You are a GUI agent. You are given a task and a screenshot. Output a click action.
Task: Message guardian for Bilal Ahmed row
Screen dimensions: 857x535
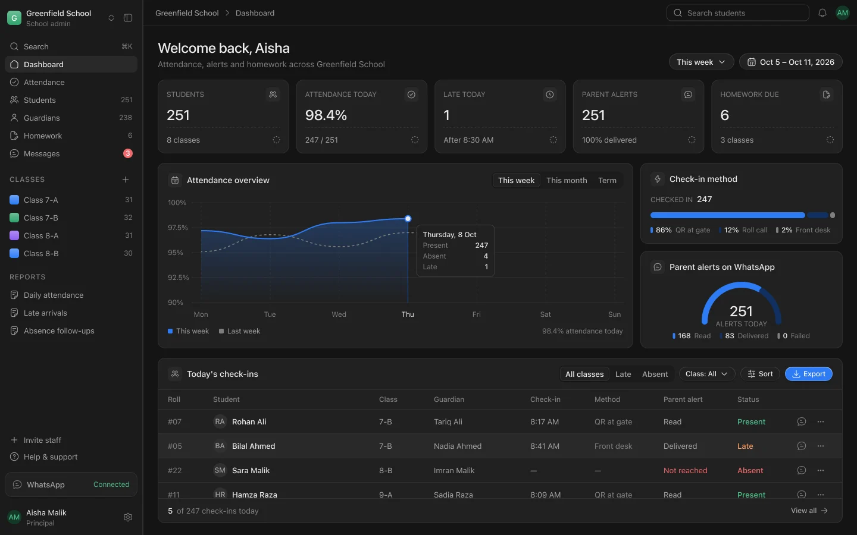click(x=802, y=446)
